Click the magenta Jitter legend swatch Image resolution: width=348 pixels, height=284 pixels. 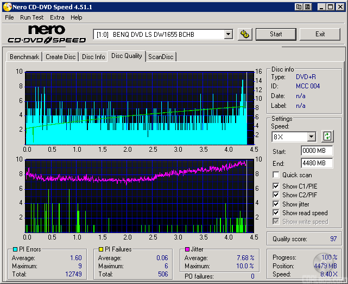(x=187, y=250)
